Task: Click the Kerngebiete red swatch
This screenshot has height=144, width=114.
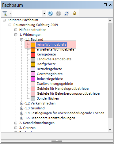Action: point(33,55)
